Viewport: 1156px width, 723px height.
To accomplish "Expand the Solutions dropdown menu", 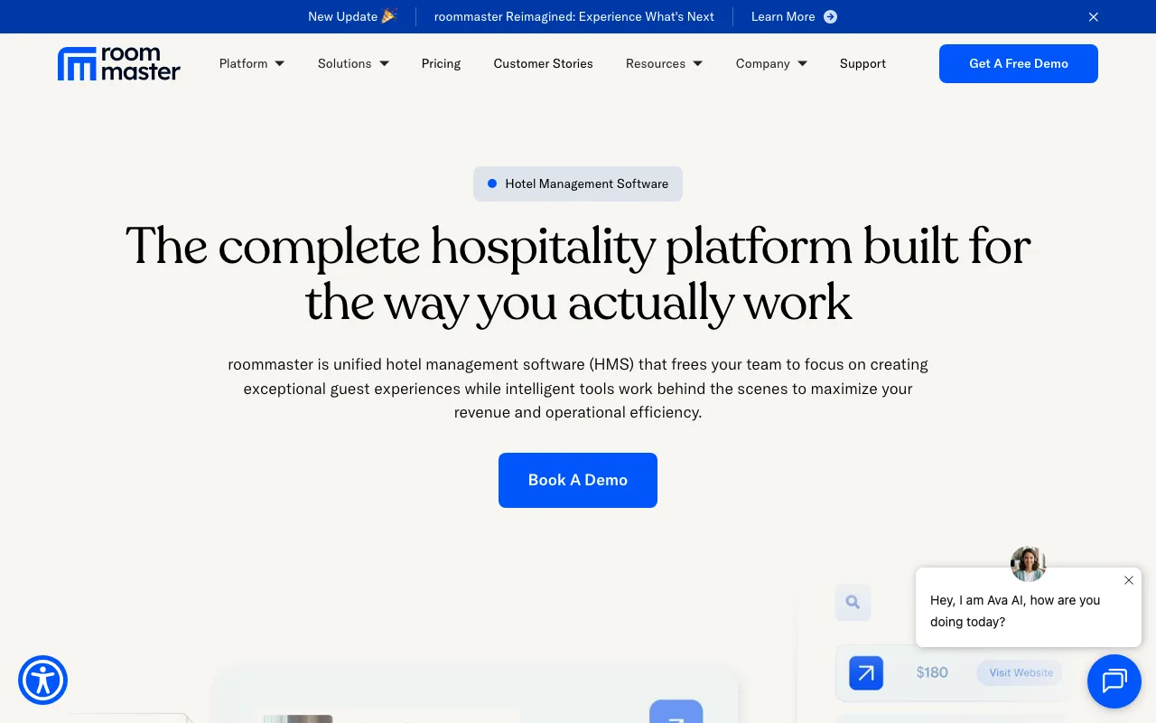I will (353, 63).
